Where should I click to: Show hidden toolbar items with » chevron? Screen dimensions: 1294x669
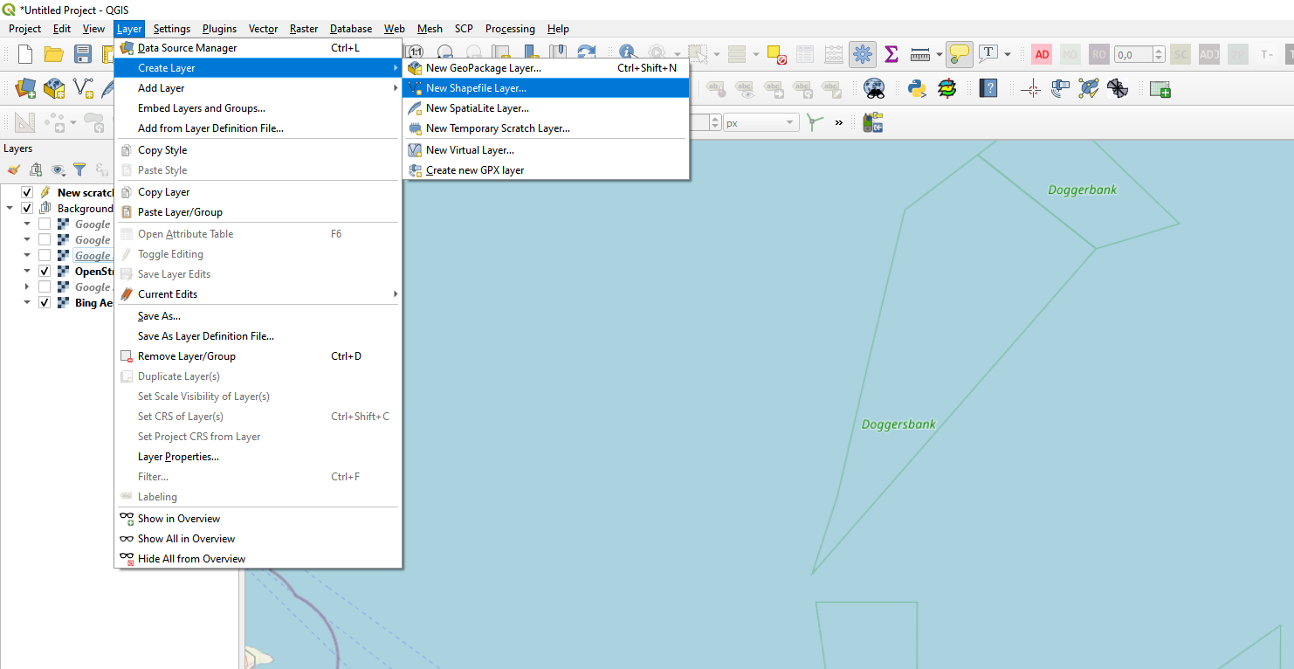coord(839,123)
